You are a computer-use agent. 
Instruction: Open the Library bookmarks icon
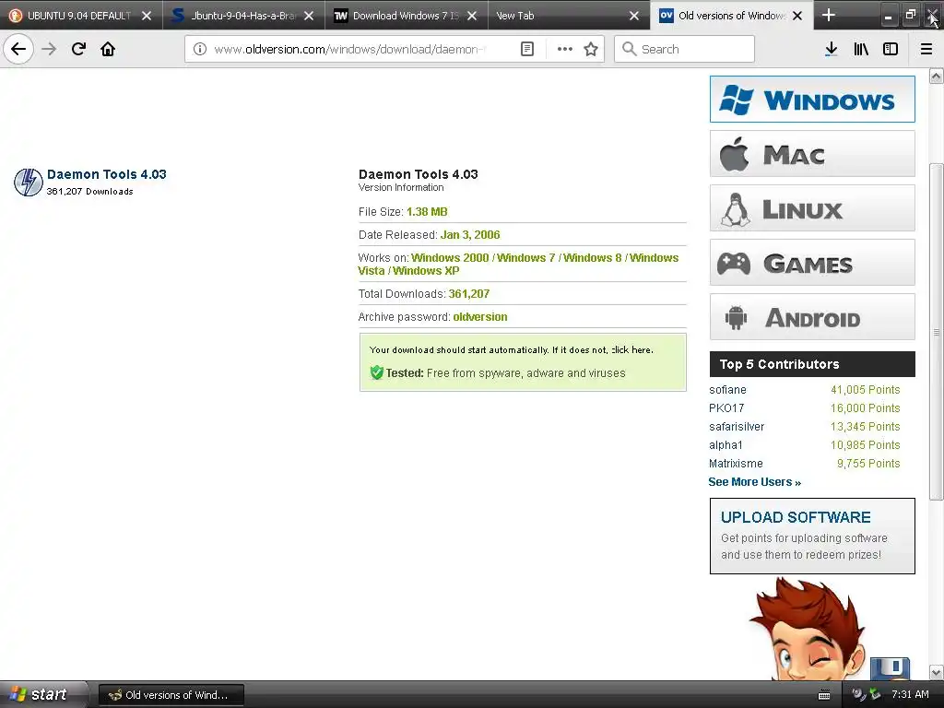click(861, 49)
